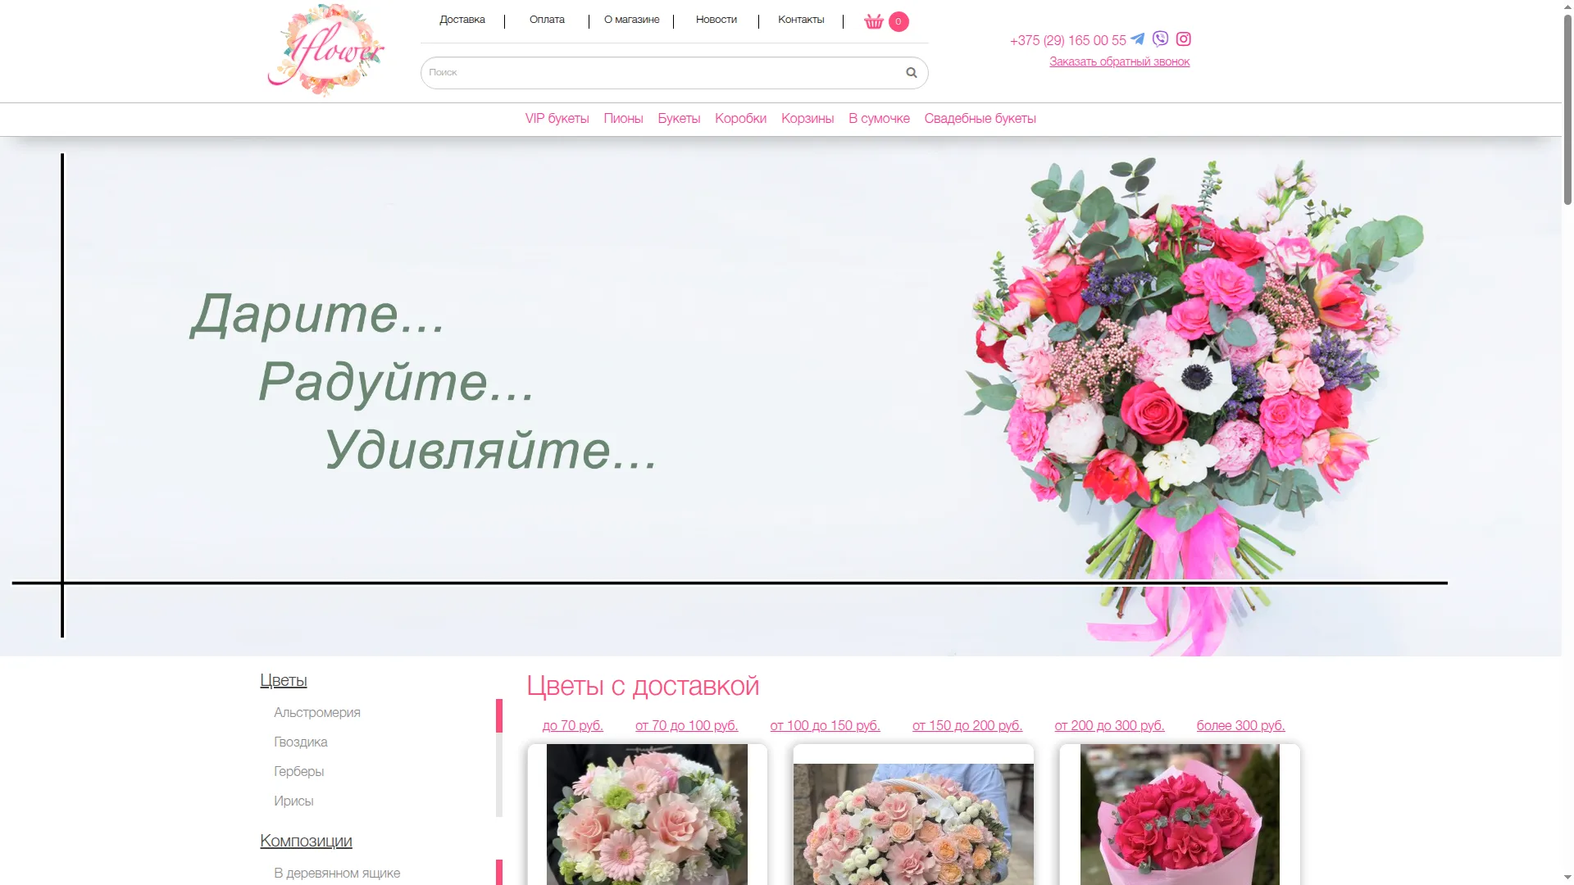1574x885 pixels.
Task: Open Telegram contact icon
Action: 1138,39
